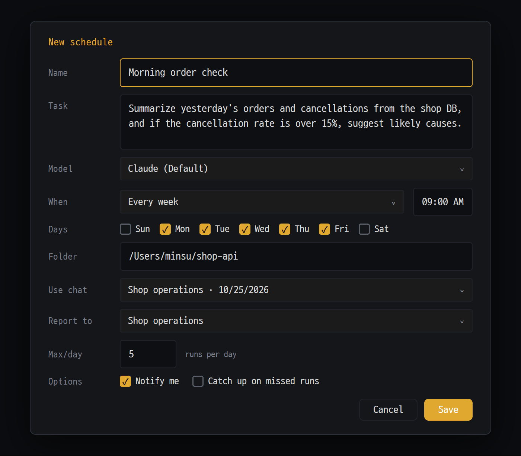Enable the Sat day checkbox
This screenshot has height=456, width=521.
click(364, 229)
